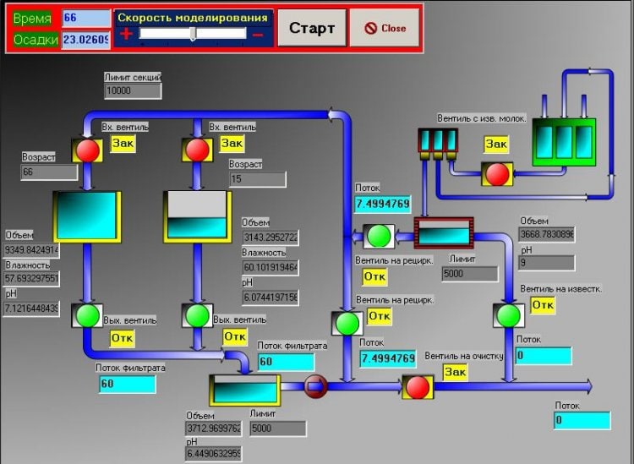Click the left section tank with age 66
The width and height of the screenshot is (634, 464).
[87, 217]
